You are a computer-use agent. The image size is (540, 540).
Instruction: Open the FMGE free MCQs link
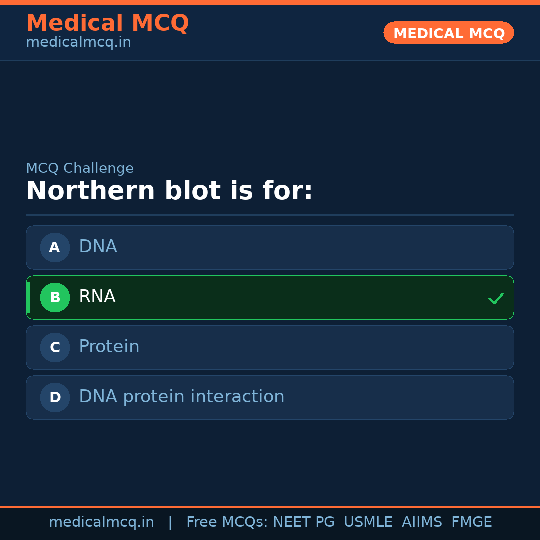tap(471, 522)
